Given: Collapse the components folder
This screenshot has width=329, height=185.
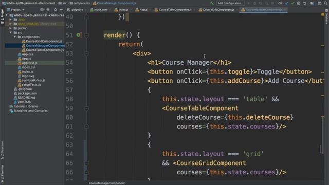Looking at the screenshot, I should [15, 37].
